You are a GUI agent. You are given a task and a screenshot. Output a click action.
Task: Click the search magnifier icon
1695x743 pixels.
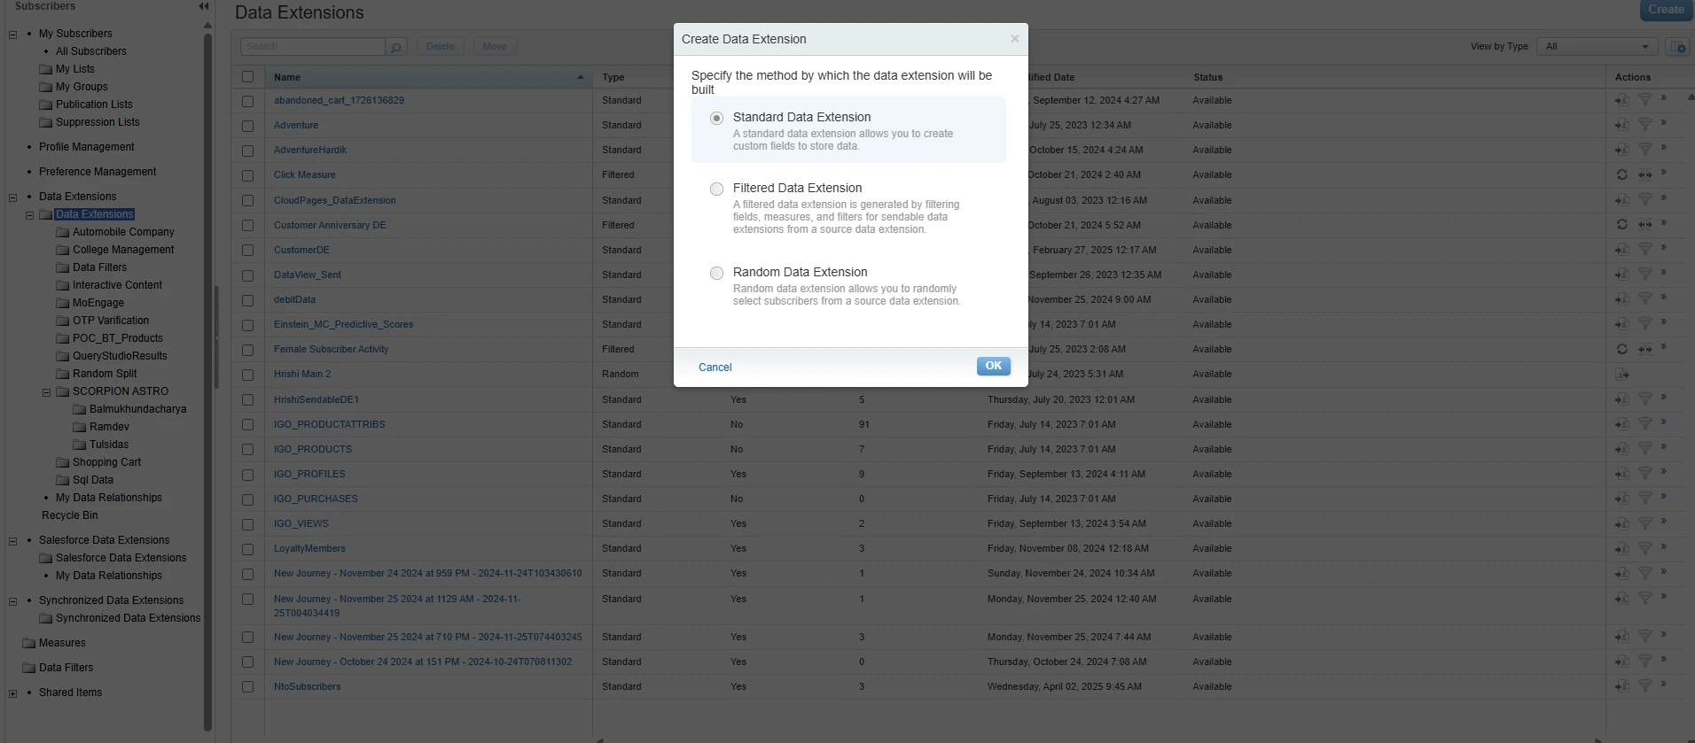point(396,47)
